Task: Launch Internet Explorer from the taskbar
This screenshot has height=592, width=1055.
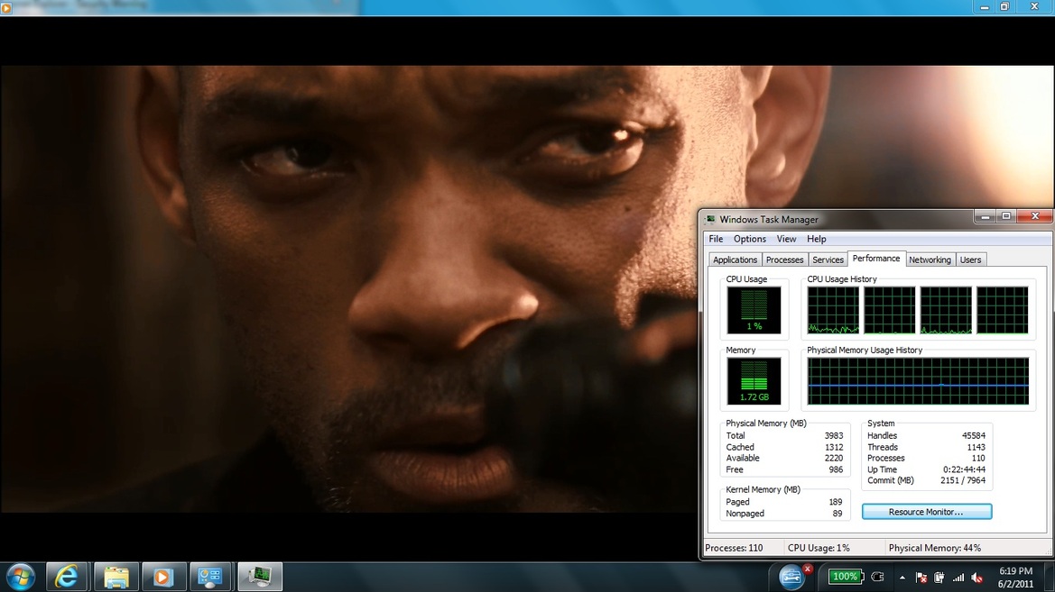Action: (66, 578)
